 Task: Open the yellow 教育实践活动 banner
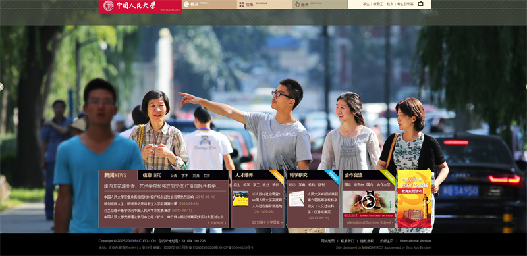[x=414, y=199]
